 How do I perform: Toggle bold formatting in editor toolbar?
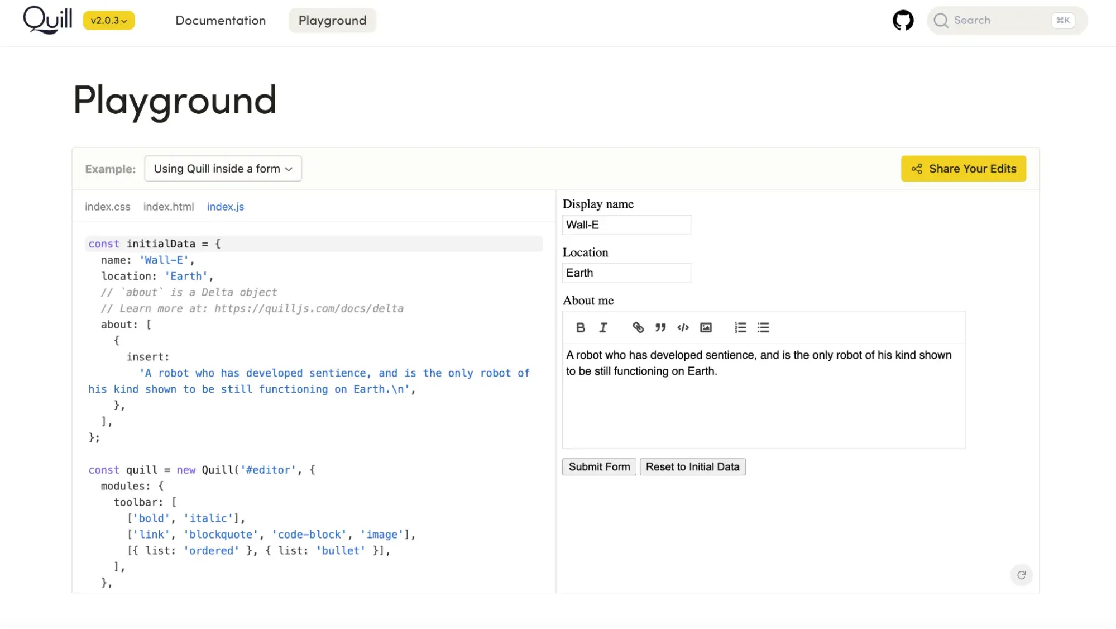[580, 328]
